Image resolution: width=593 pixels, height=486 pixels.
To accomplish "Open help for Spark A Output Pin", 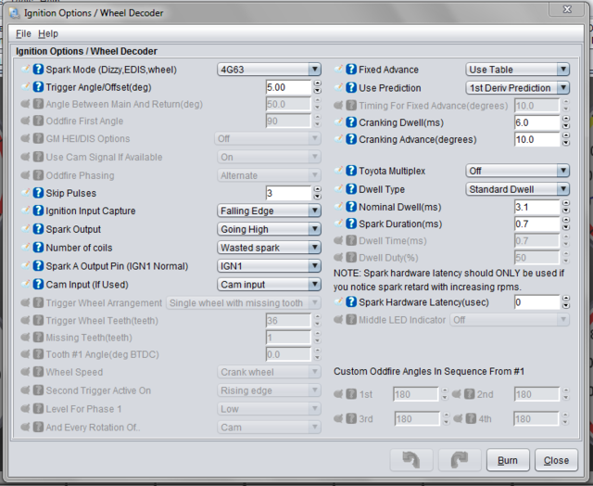I will point(38,265).
